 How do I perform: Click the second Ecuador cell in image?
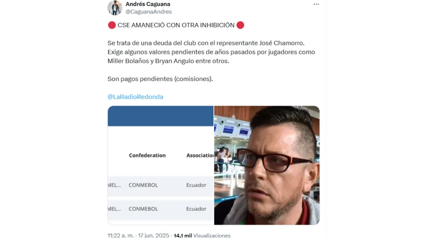click(196, 209)
